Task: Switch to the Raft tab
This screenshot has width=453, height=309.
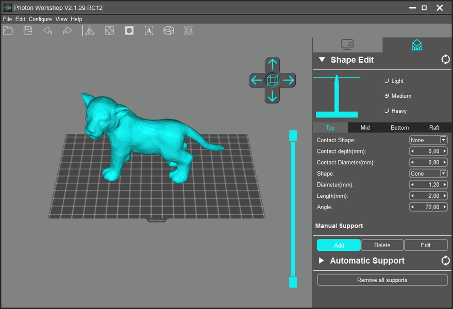Action: (x=434, y=128)
